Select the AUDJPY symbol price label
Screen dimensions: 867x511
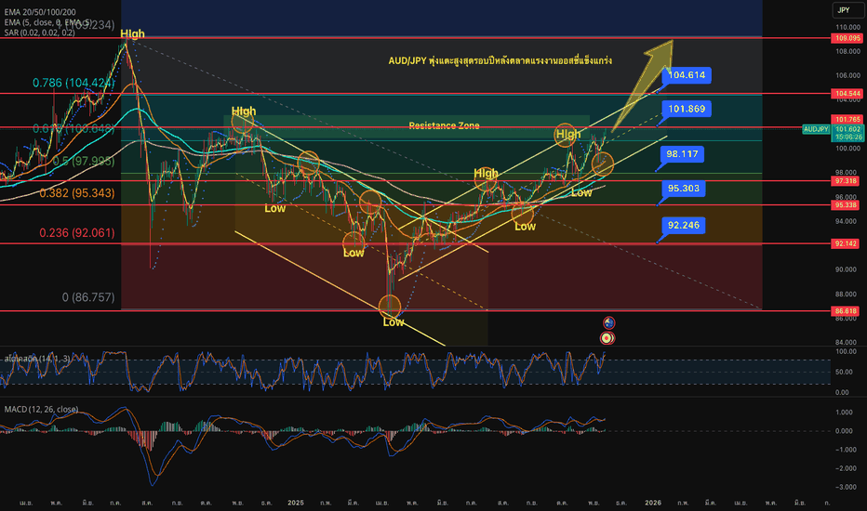pyautogui.click(x=816, y=129)
